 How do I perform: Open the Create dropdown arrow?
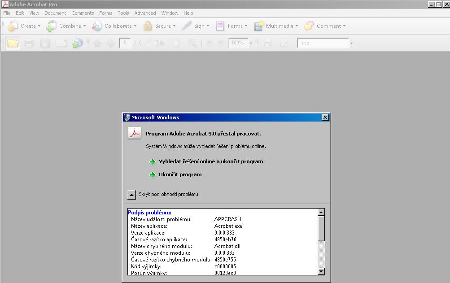[x=39, y=26]
